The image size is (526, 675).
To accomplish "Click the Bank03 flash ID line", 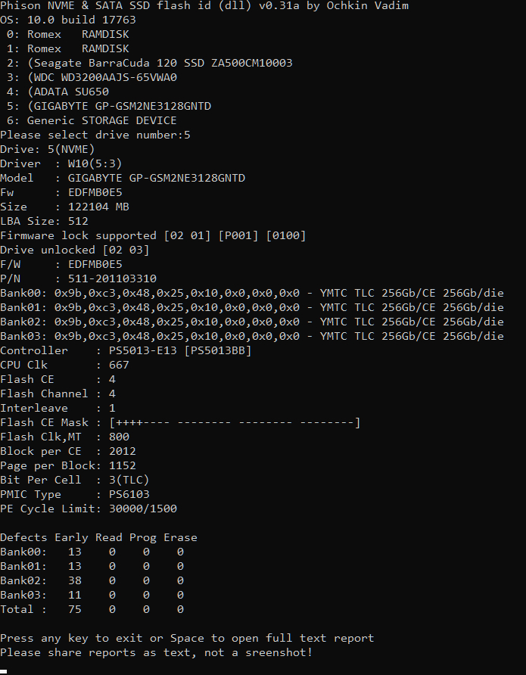I will [x=251, y=336].
